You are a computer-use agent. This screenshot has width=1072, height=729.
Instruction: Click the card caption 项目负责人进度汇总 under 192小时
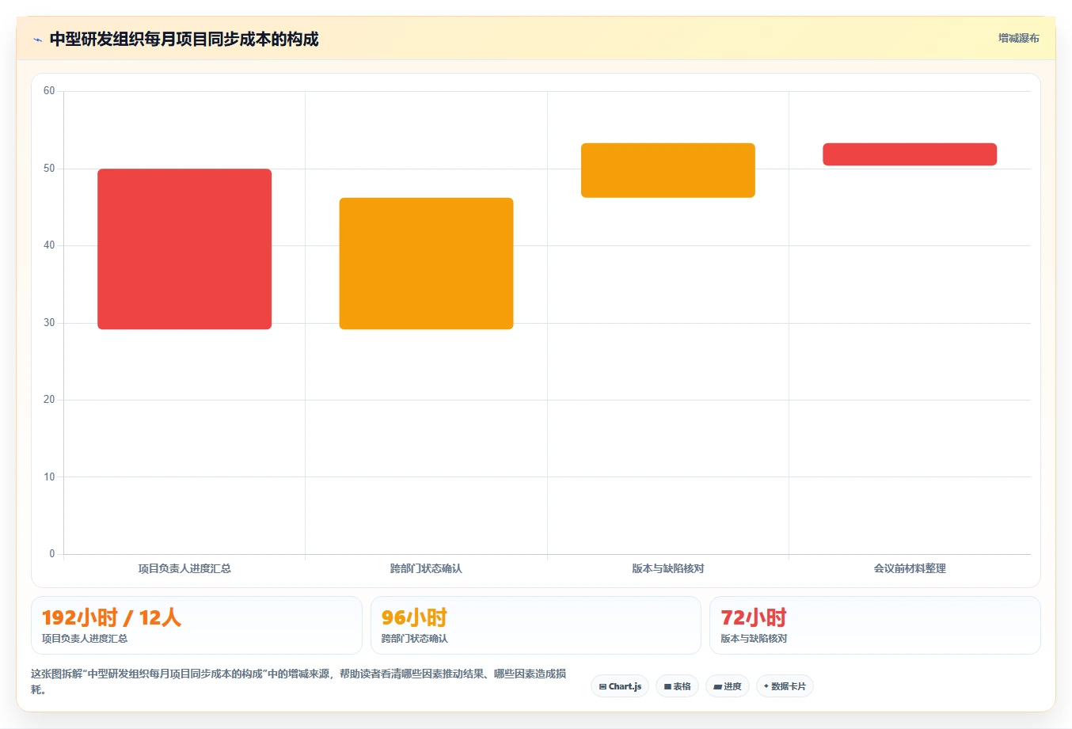click(85, 639)
